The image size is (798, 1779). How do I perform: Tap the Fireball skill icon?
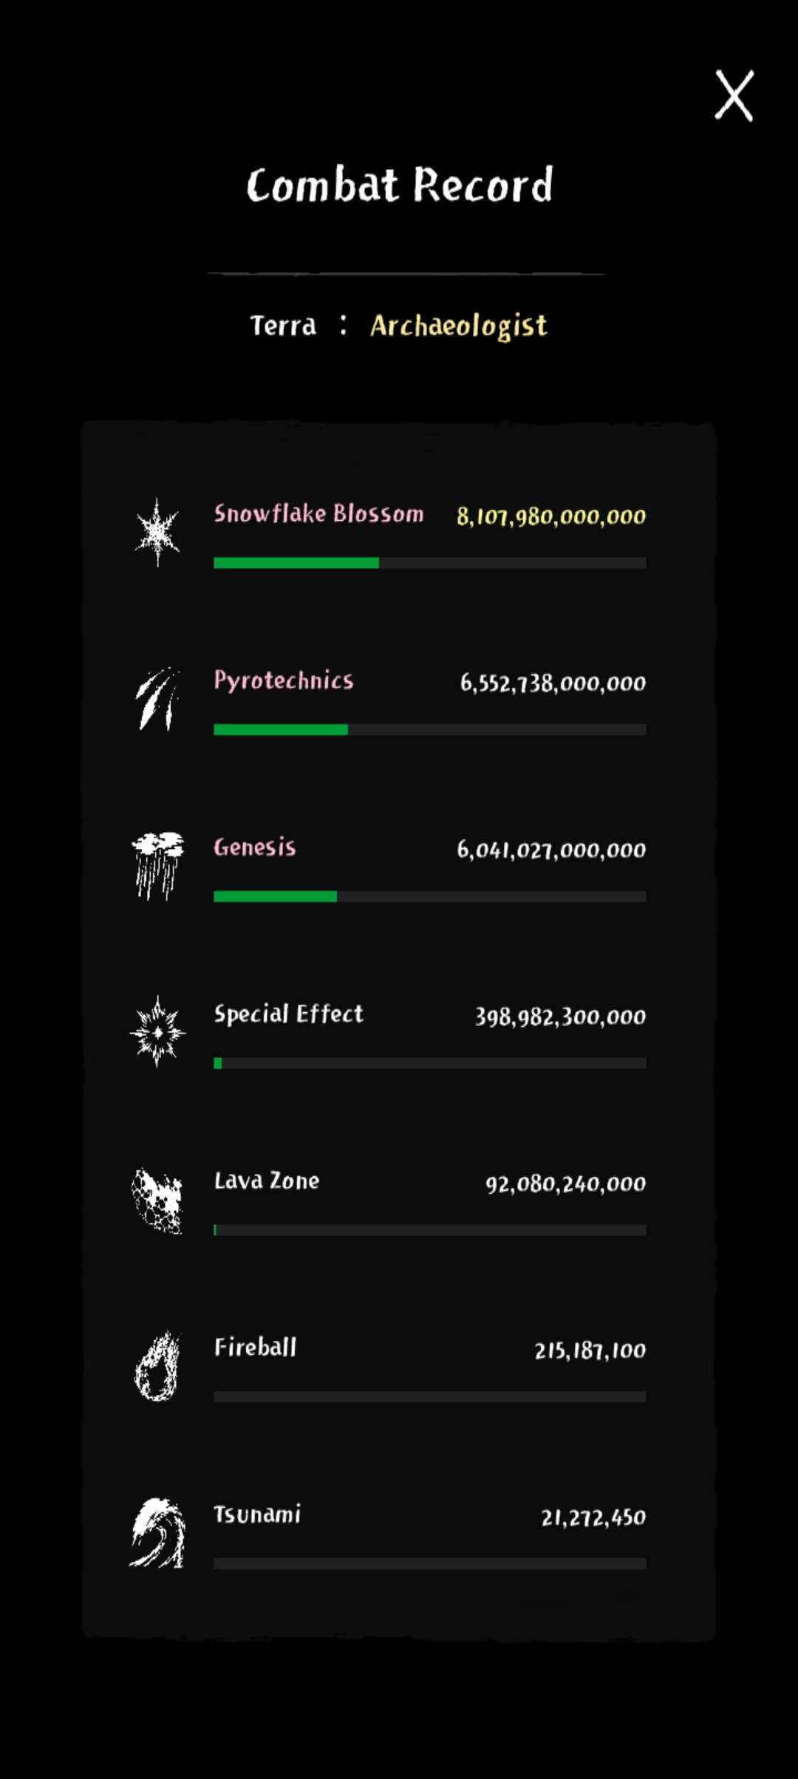[157, 1366]
